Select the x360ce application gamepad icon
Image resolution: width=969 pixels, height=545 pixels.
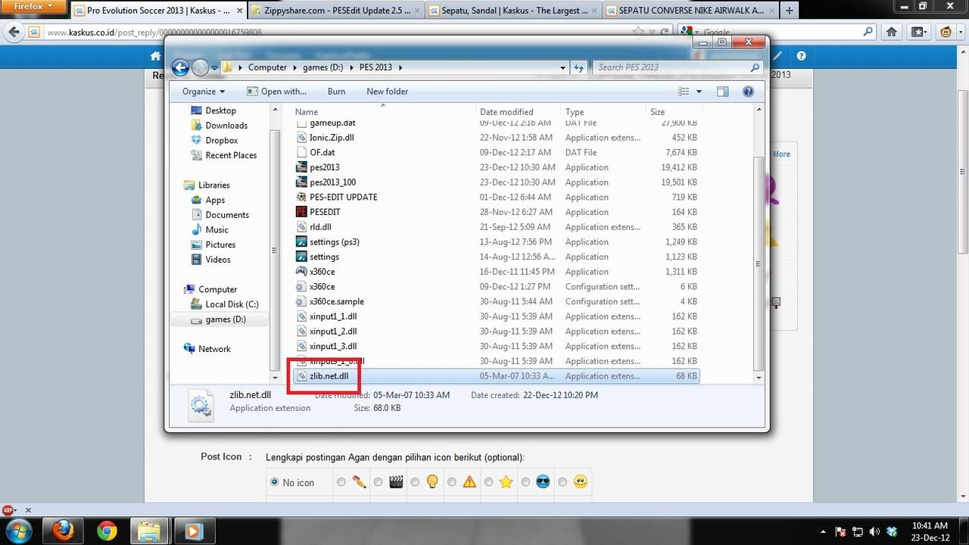click(x=301, y=272)
